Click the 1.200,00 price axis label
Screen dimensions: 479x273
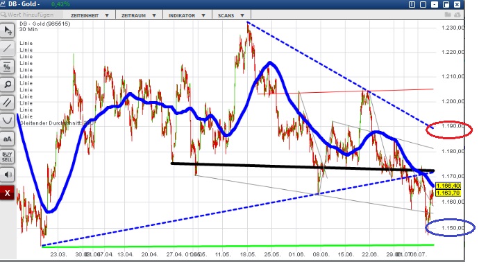click(453, 101)
